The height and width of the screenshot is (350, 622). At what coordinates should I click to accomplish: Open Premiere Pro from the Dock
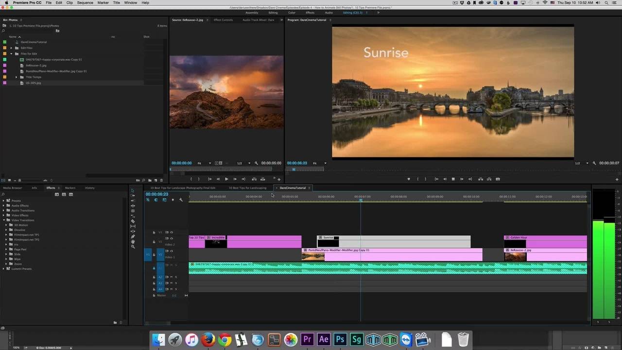coord(307,339)
